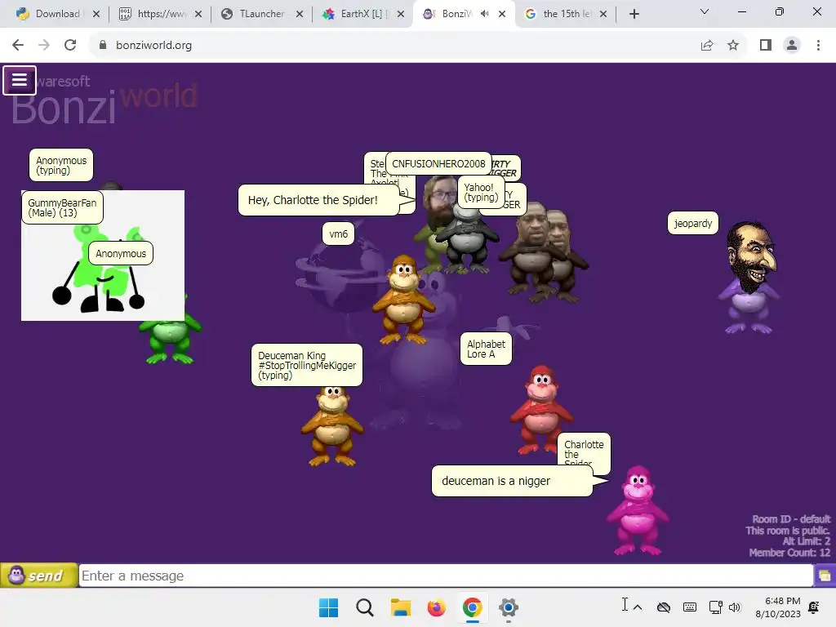Share this page from the toolbar
Screen dimensions: 836x627
coord(707,45)
